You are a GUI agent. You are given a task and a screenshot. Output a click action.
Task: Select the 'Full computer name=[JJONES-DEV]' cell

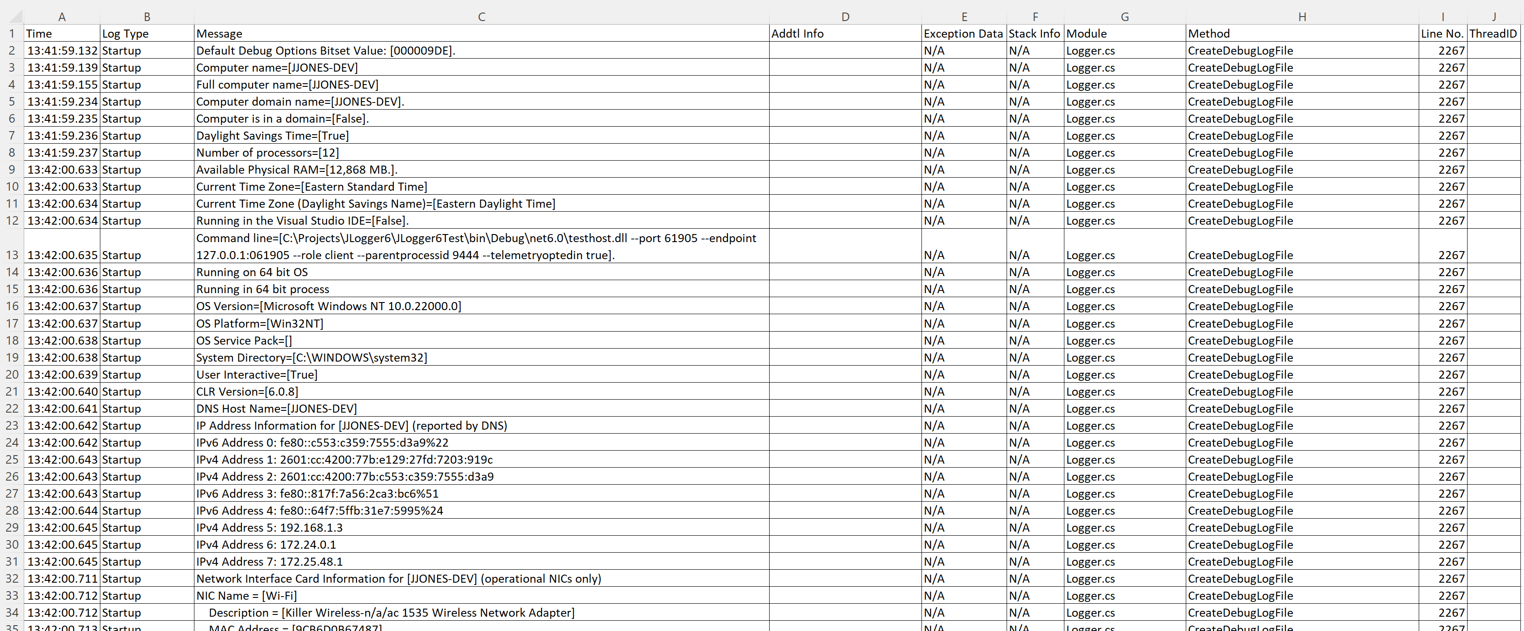[482, 85]
